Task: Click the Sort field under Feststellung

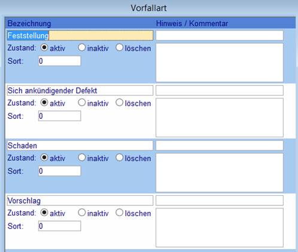Action: 60,61
